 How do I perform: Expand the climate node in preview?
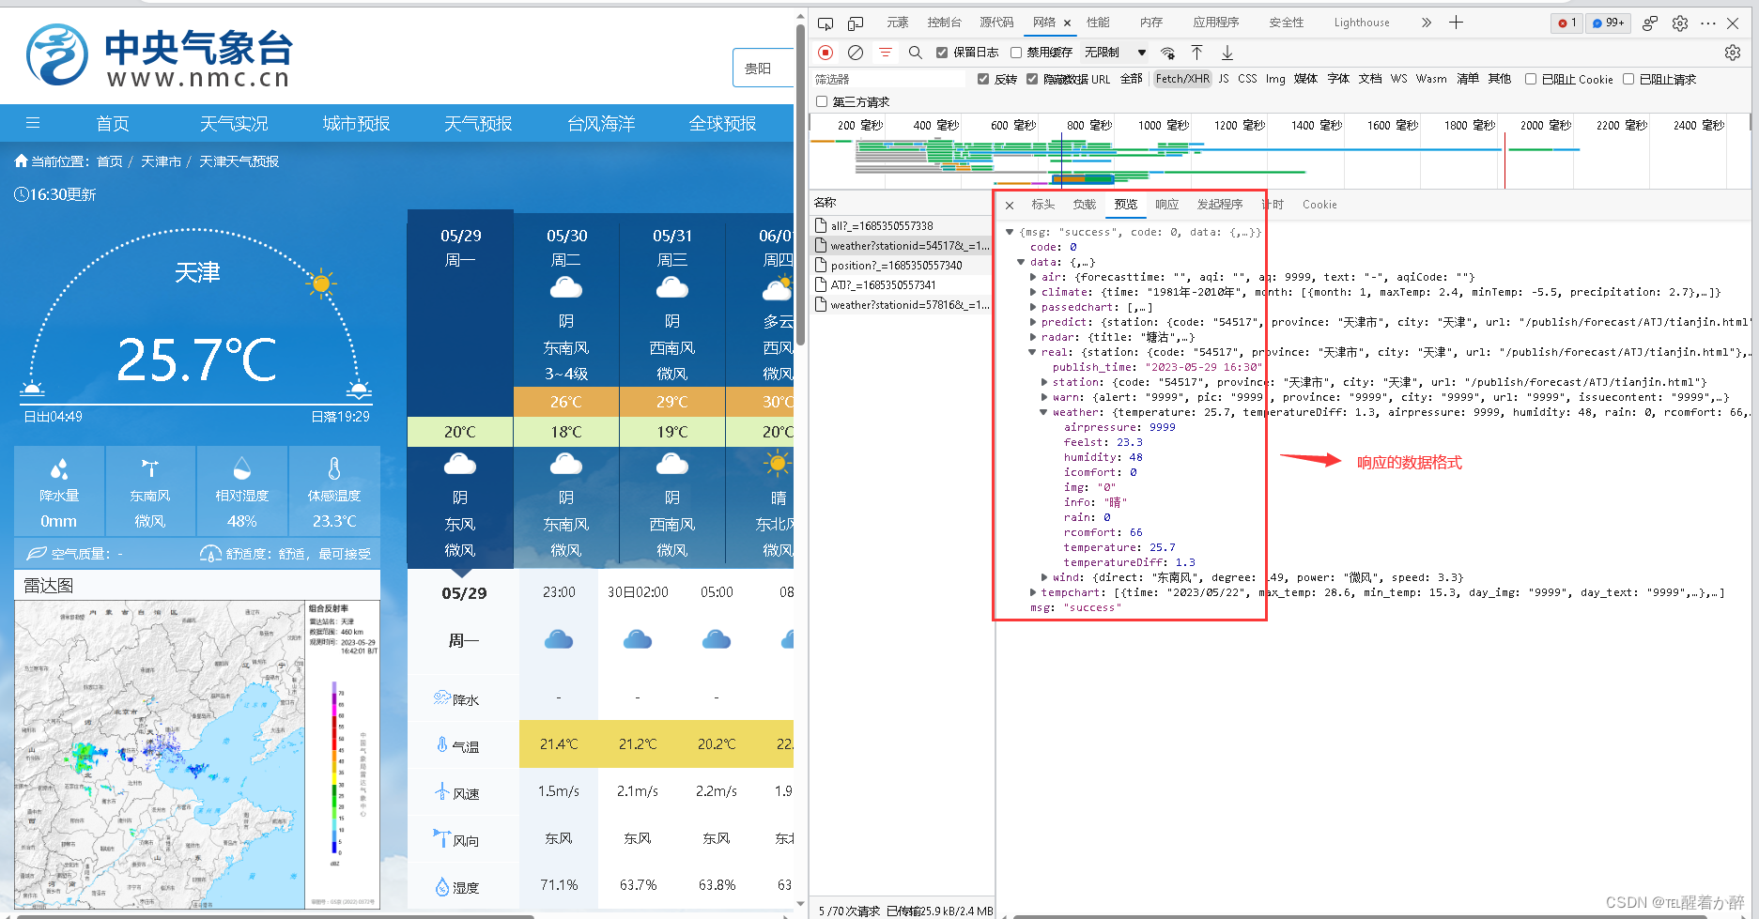click(x=1033, y=292)
